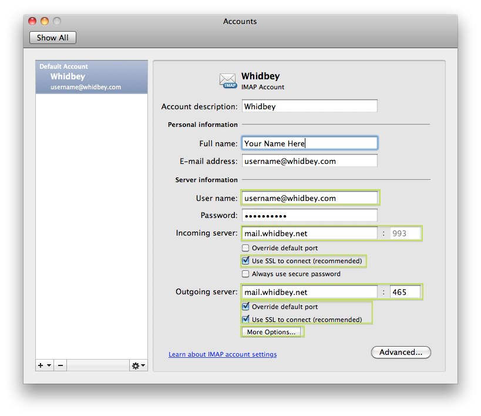The width and height of the screenshot is (481, 416).
Task: Click the Advanced button
Action: coord(401,352)
